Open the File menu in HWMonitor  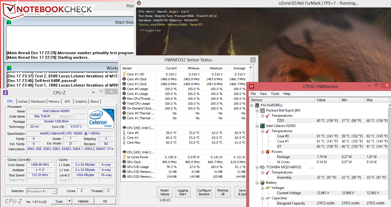pos(253,94)
